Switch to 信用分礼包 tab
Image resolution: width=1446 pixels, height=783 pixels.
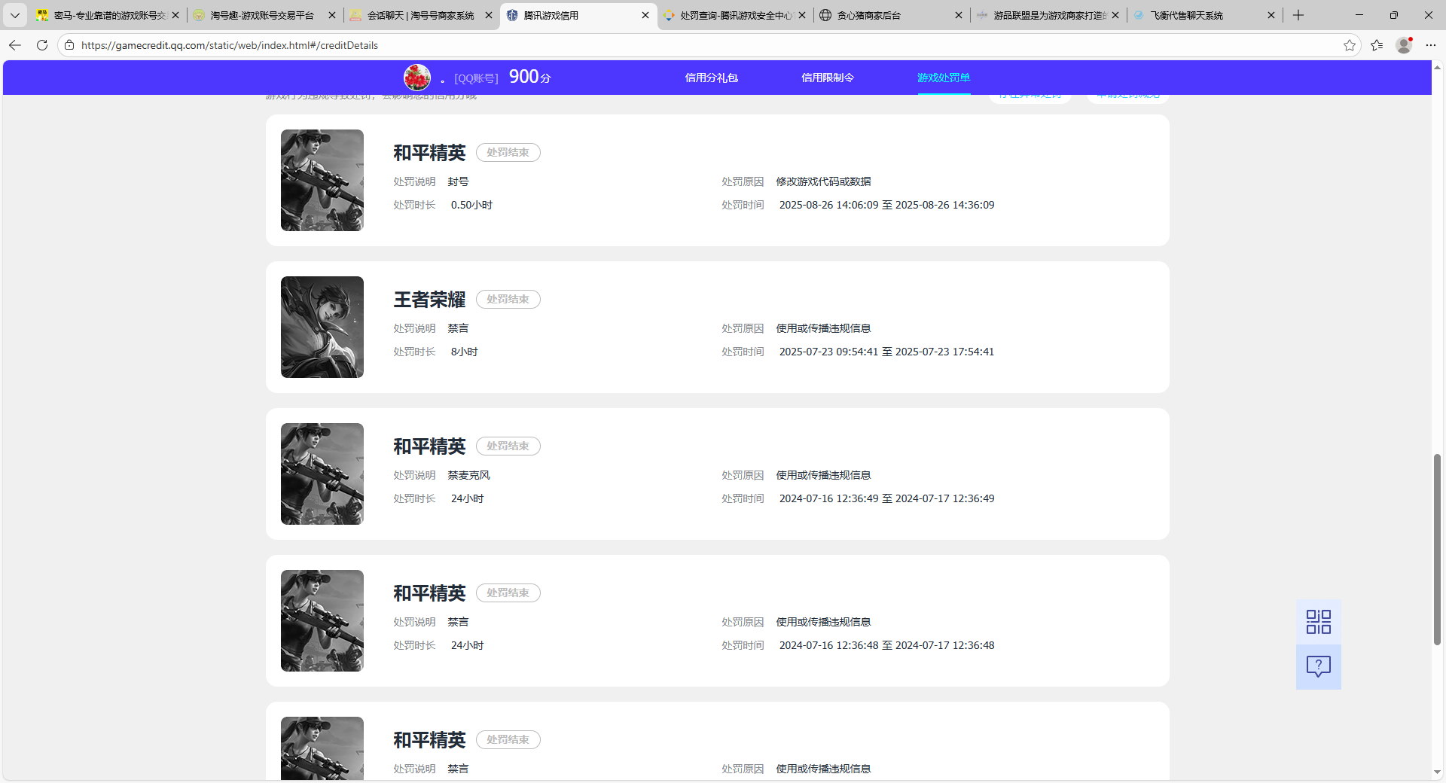(x=711, y=78)
